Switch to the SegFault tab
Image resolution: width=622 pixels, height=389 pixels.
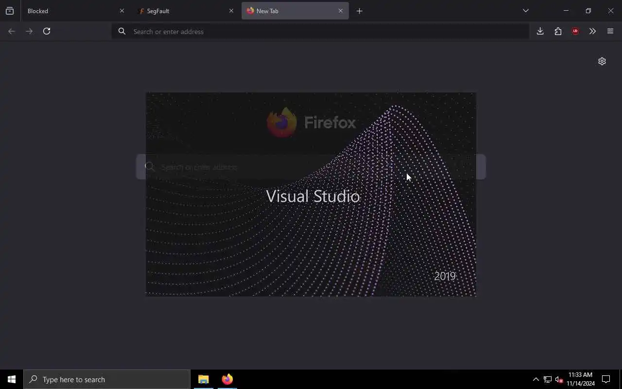point(185,11)
